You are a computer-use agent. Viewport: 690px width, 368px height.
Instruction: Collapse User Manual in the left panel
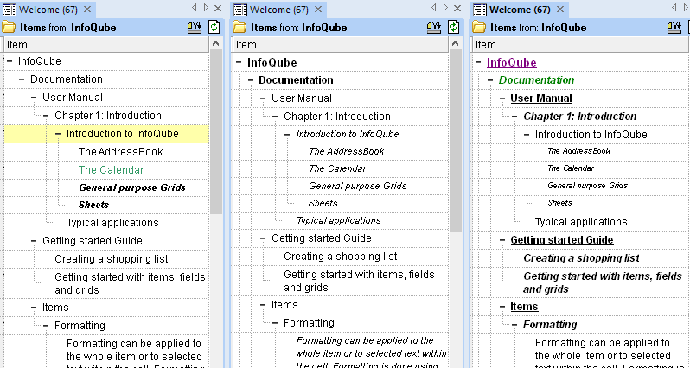point(34,98)
